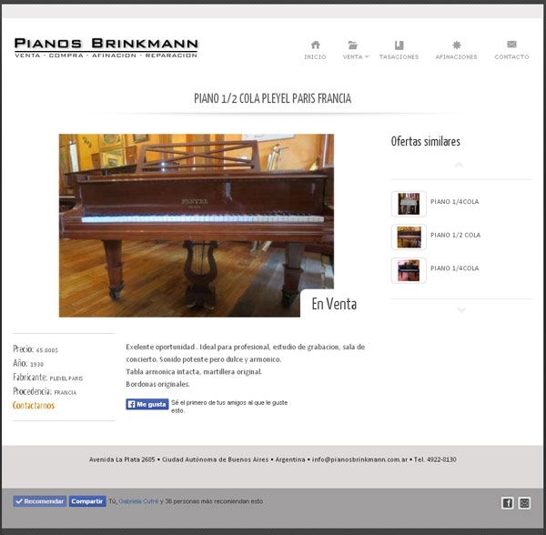The height and width of the screenshot is (535, 546).
Task: Select the PIANO 1/2 COLA offer text
Action: pos(456,235)
